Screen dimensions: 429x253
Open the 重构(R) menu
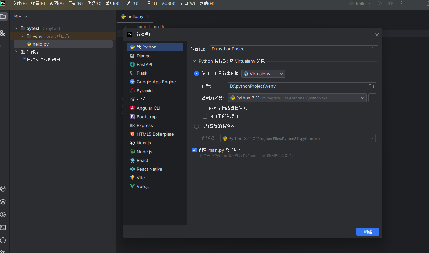click(112, 3)
